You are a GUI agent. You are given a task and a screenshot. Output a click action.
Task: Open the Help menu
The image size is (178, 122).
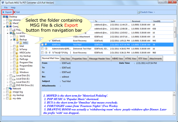click(x=13, y=7)
